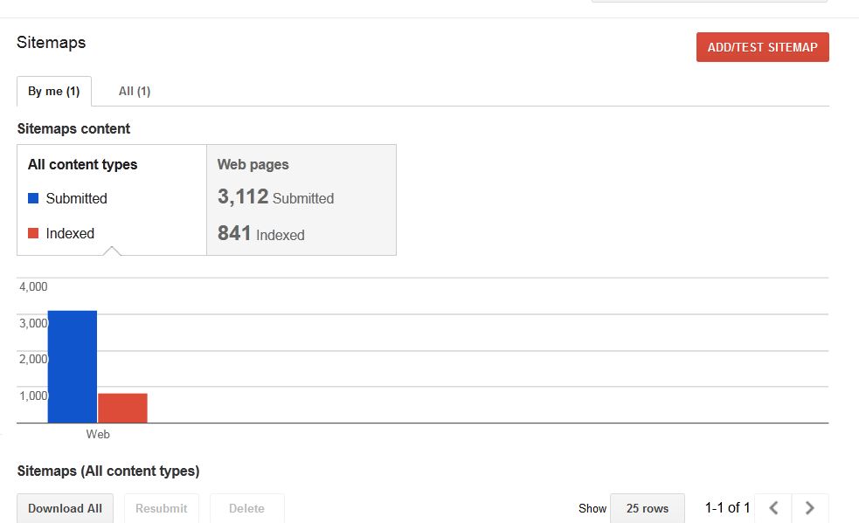859x523 pixels.
Task: Click the Download All button
Action: [x=66, y=508]
